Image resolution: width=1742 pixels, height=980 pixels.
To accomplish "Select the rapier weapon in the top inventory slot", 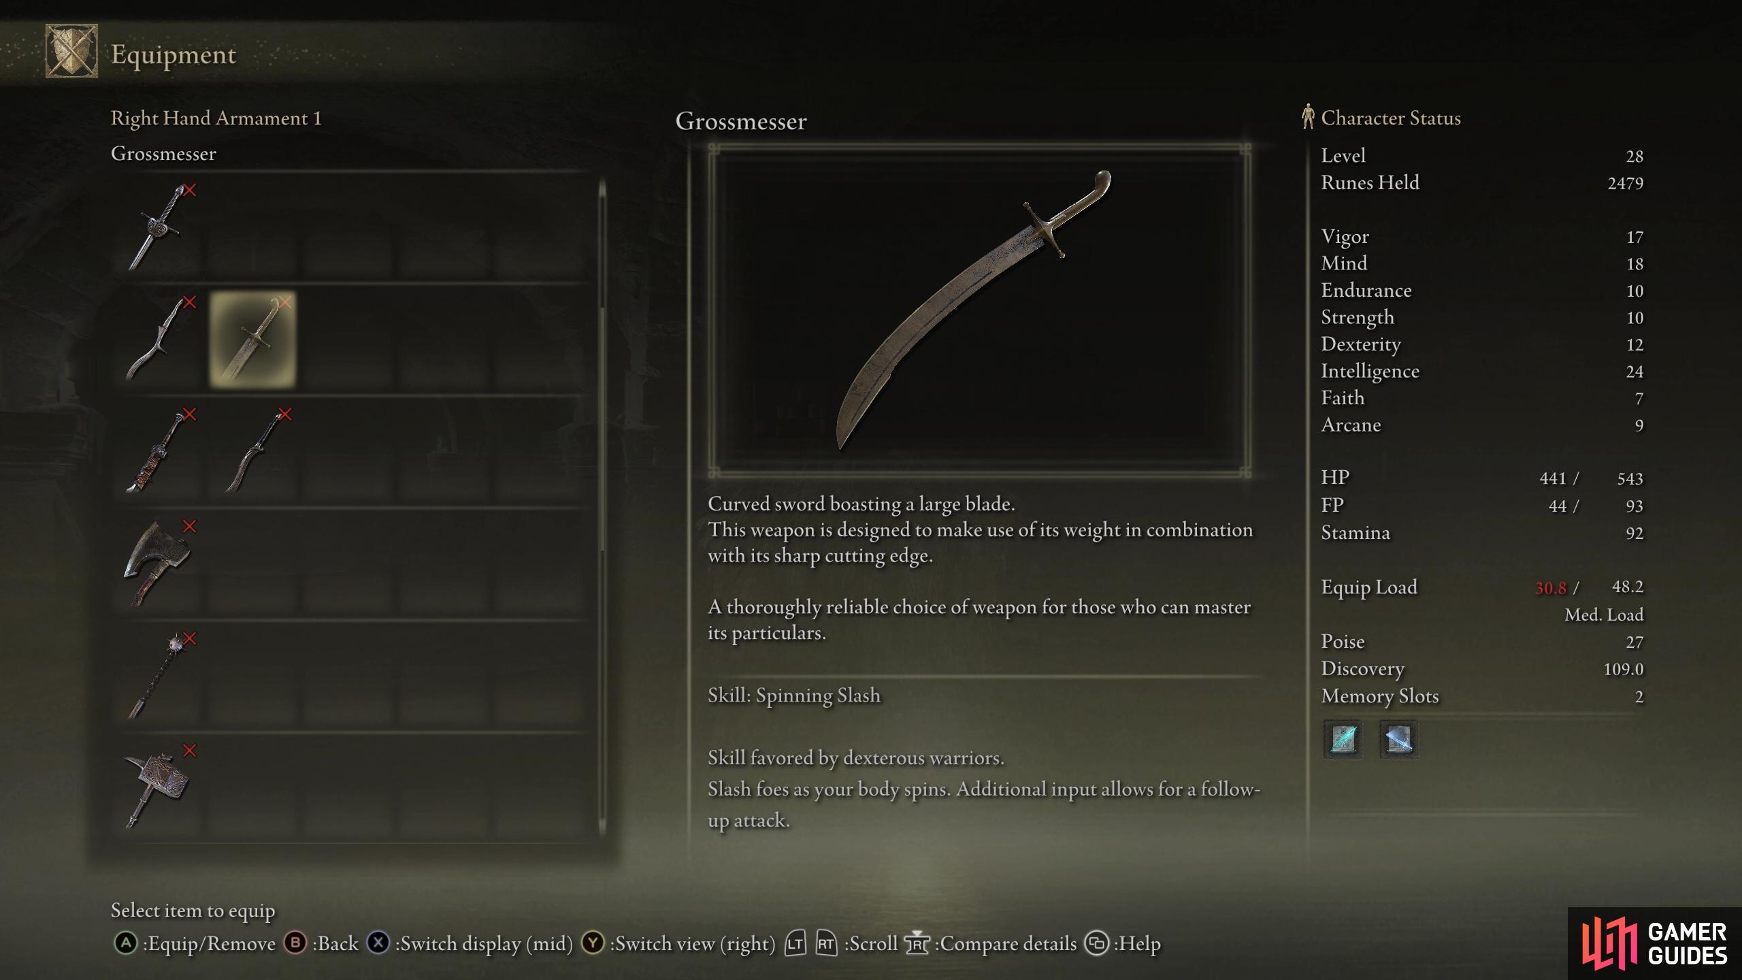I will [x=158, y=227].
